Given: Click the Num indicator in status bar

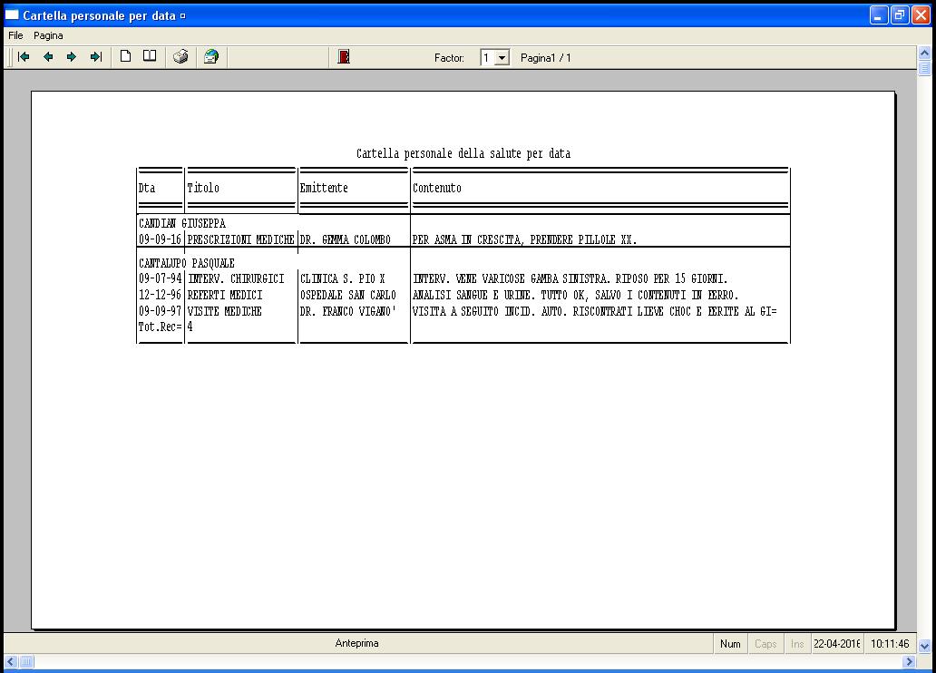Looking at the screenshot, I should coord(730,644).
